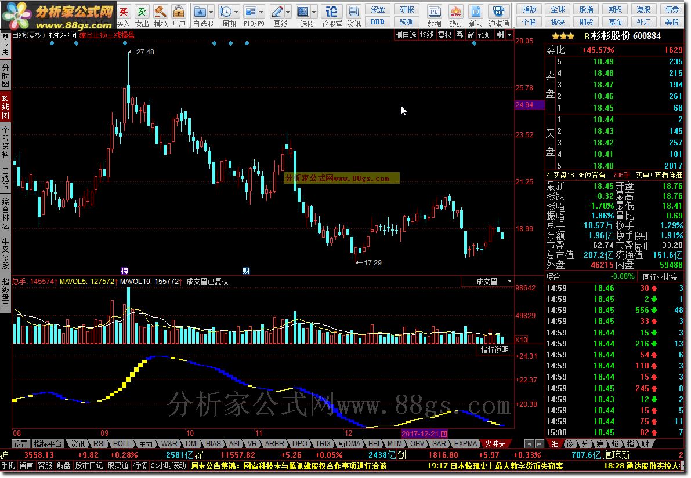Viewport: 691px width, 478px height.
Task: Click the BBD button
Action: point(378,21)
